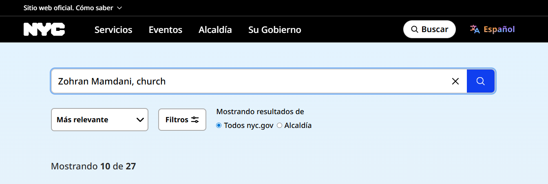Click the NYC logo in header
Viewport: 548px width, 184px height.
44,29
